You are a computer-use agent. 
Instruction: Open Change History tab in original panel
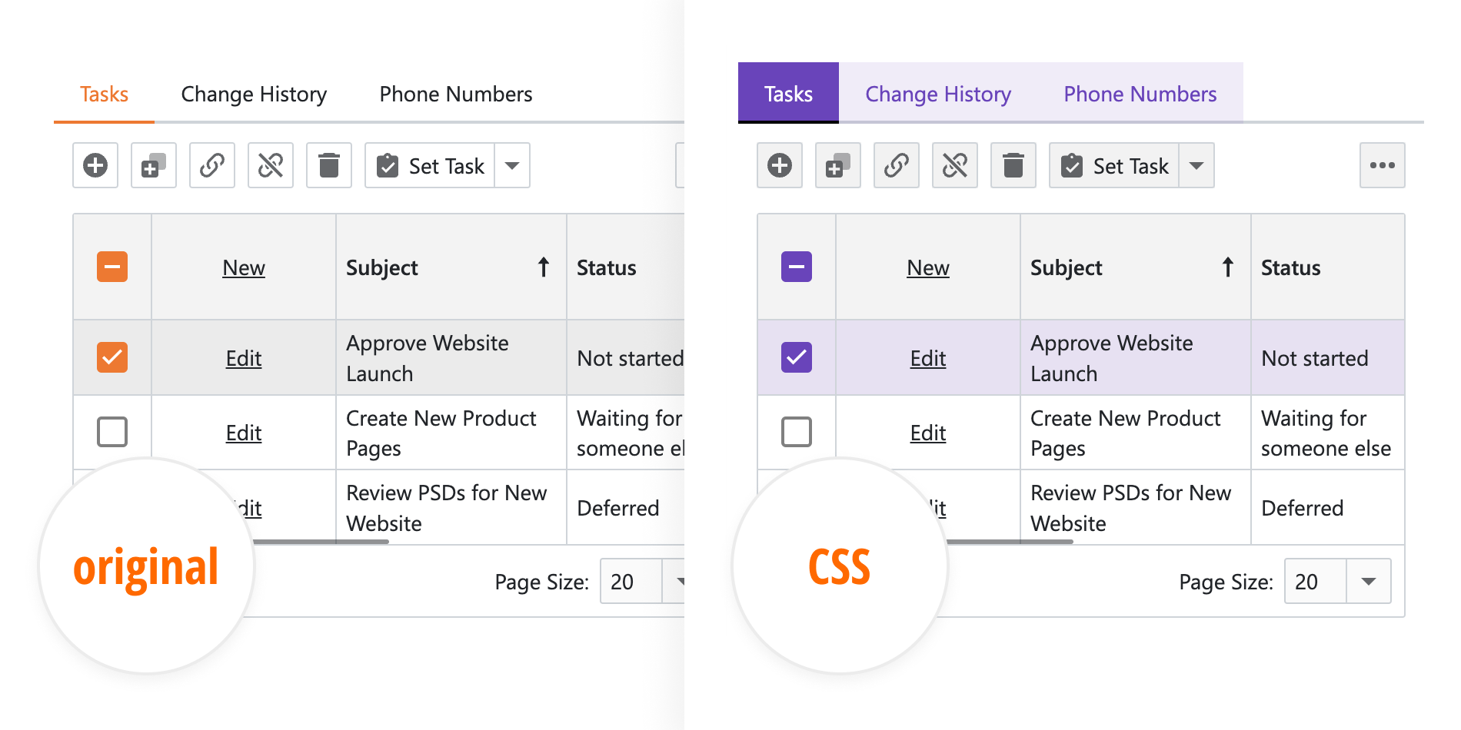point(254,94)
